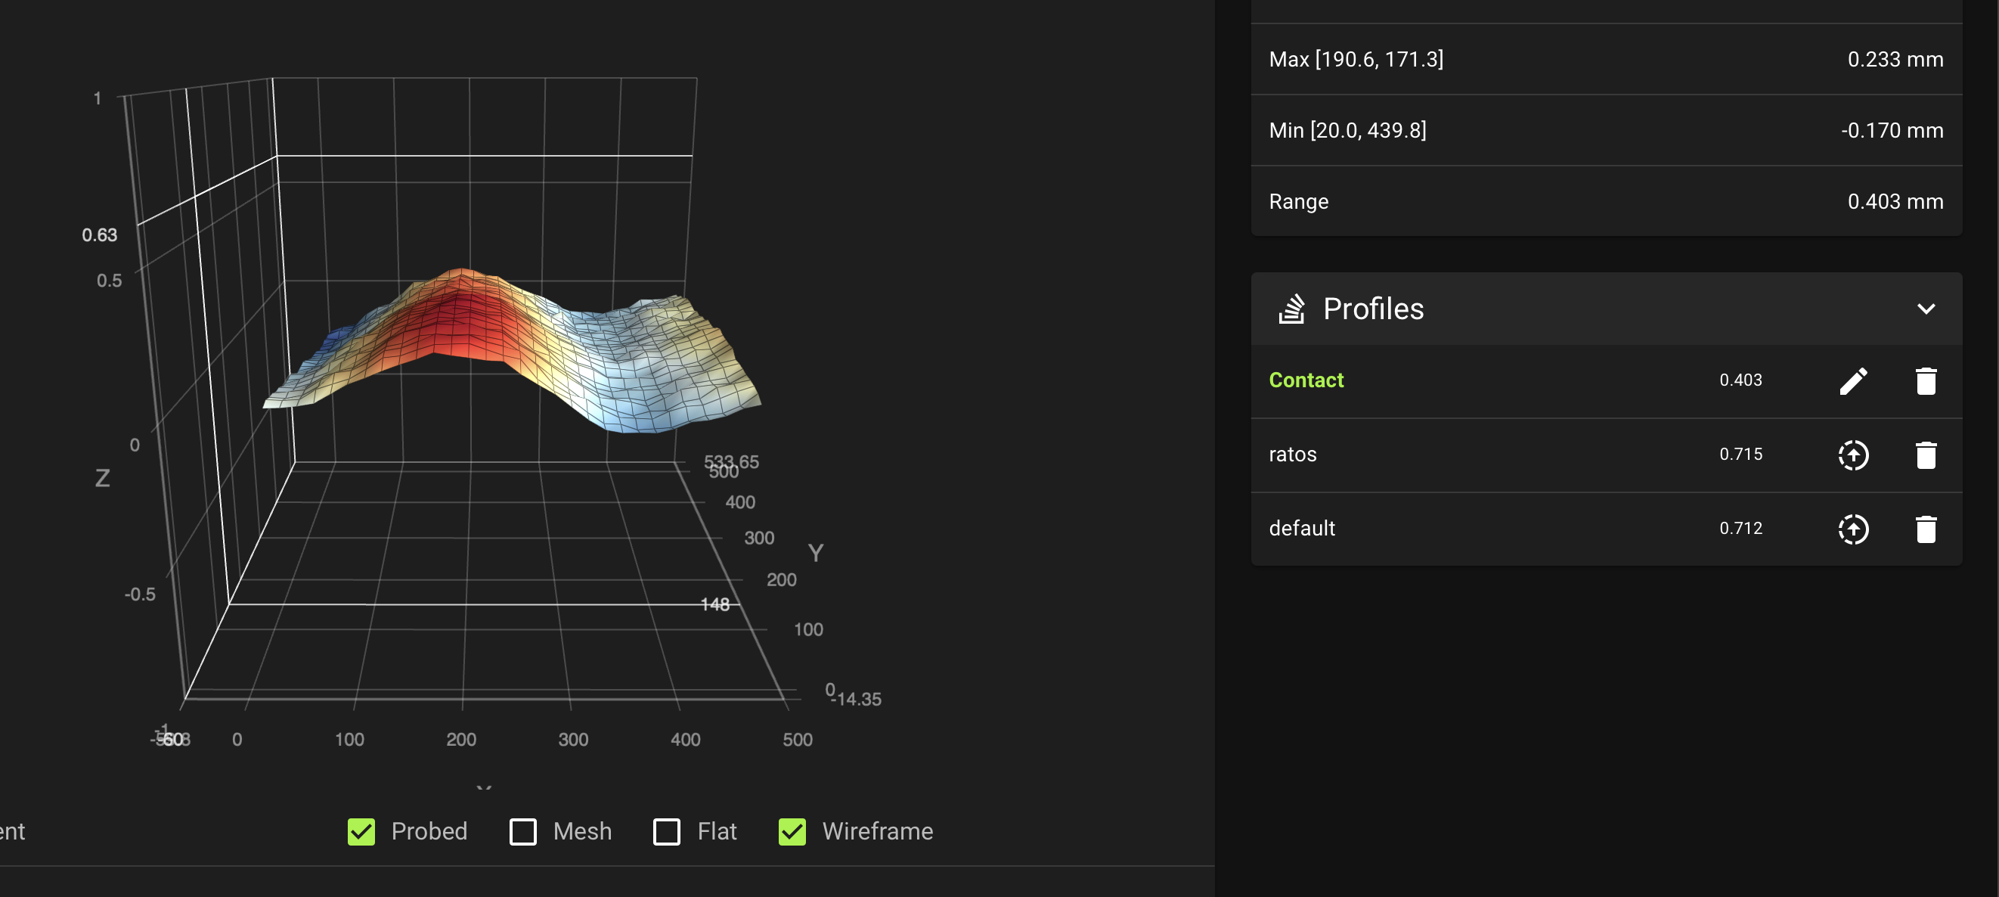Enable the Mesh checkbox
Screen dimensions: 1999x897
point(523,832)
